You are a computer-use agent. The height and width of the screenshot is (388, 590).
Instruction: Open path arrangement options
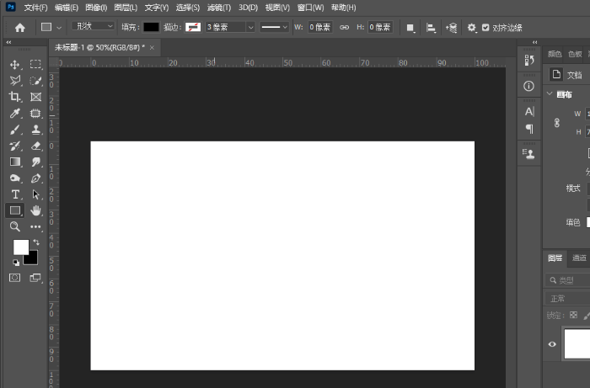[451, 28]
